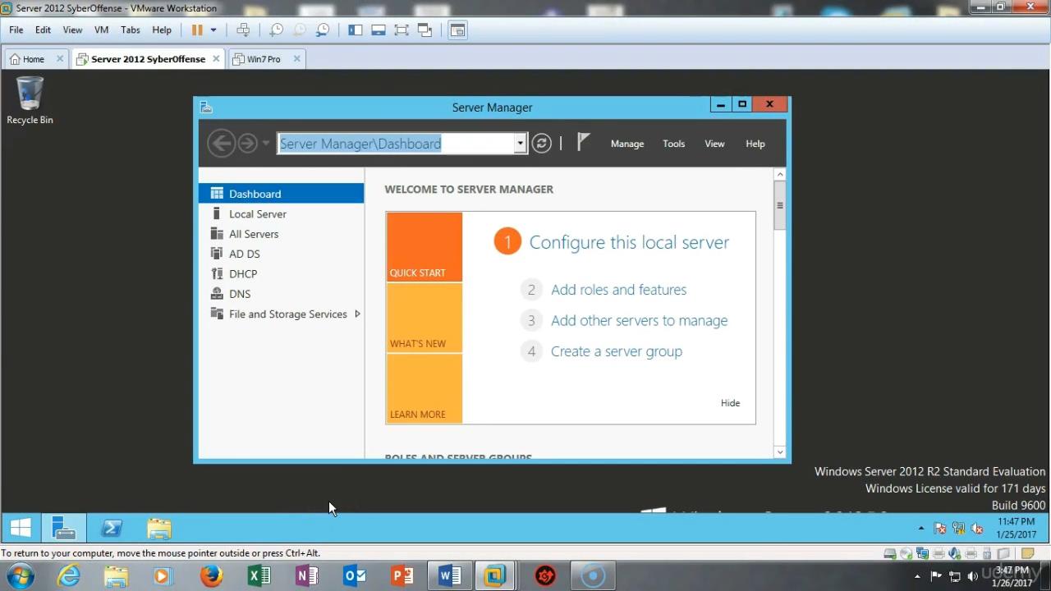Open Outlook from host taskbar
The width and height of the screenshot is (1051, 591).
354,576
